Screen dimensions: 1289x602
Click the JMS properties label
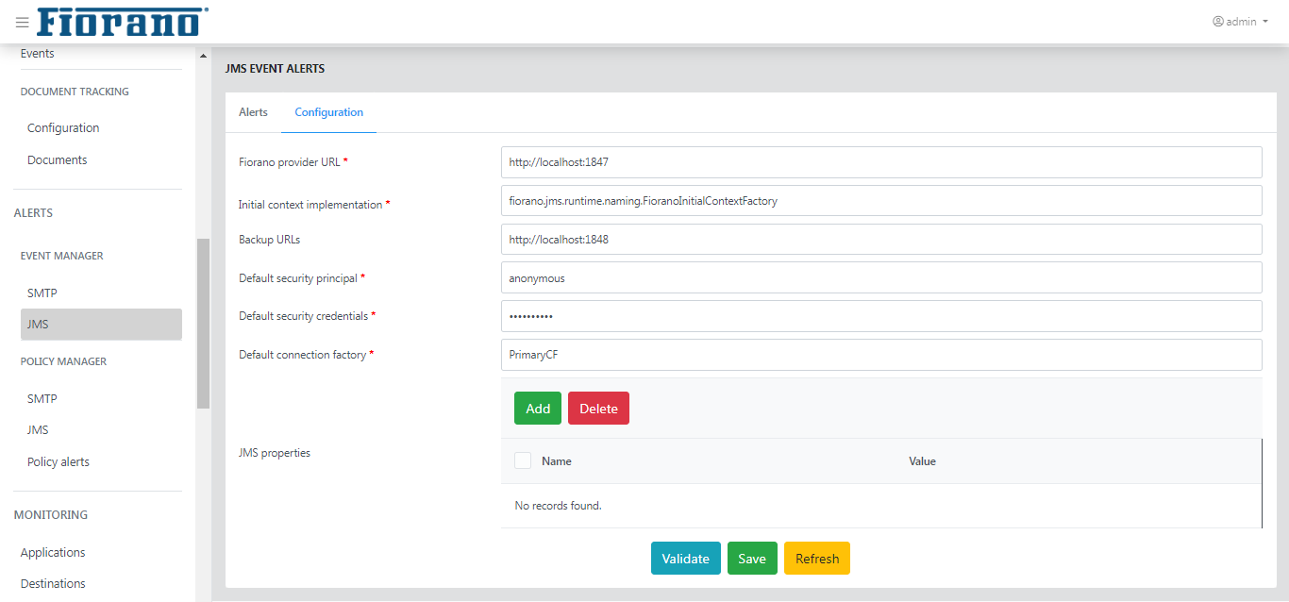[275, 453]
